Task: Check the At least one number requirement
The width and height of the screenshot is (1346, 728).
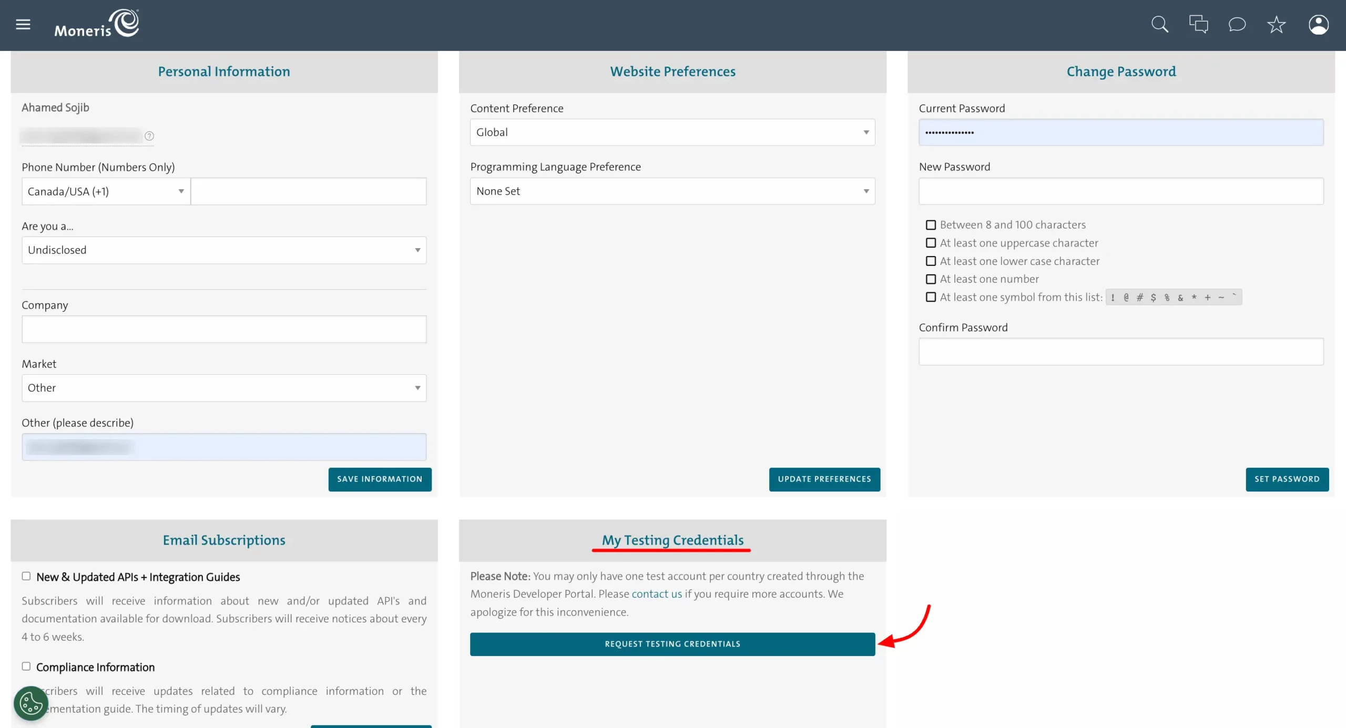Action: (931, 279)
